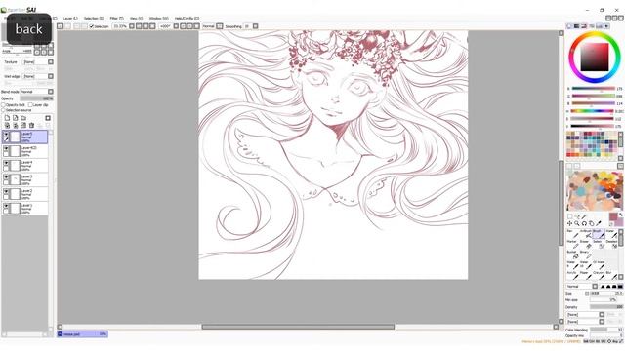Open the Wet edge effect dropdown
The height and width of the screenshot is (351, 625).
[x=51, y=76]
